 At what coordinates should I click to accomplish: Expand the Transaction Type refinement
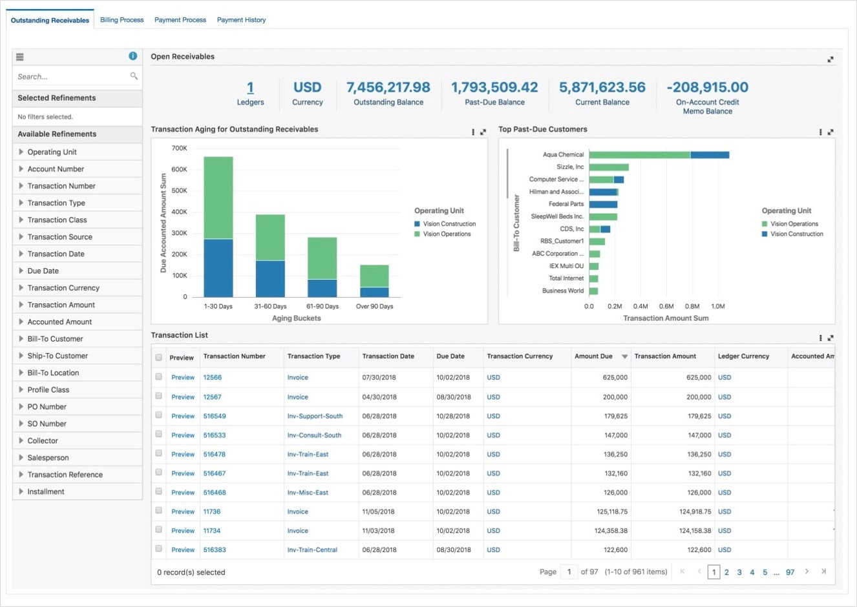[x=21, y=203]
